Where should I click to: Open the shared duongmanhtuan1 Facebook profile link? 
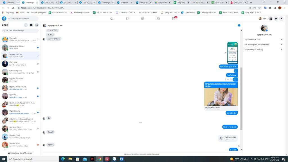(220, 84)
